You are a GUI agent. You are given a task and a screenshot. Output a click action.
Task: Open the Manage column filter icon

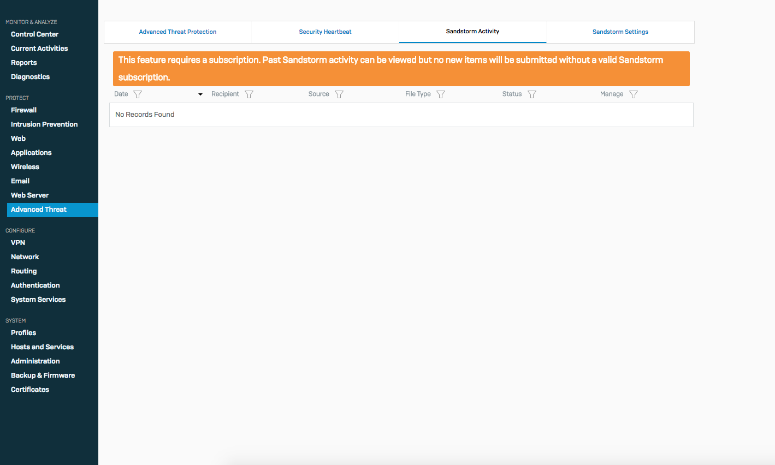point(634,94)
